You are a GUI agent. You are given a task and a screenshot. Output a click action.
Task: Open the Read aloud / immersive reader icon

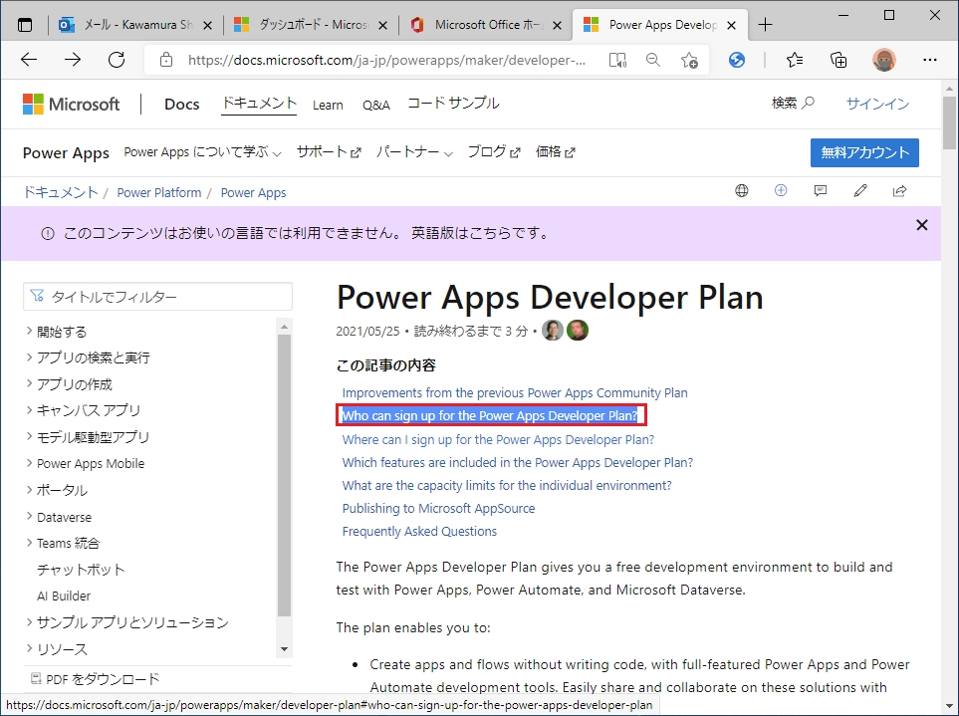tap(617, 60)
